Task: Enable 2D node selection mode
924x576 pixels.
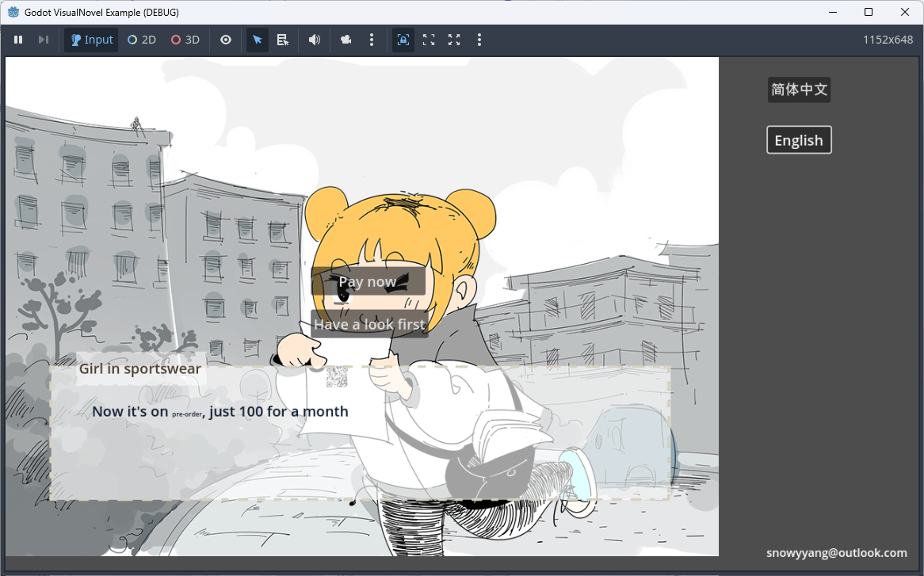Action: coord(142,40)
